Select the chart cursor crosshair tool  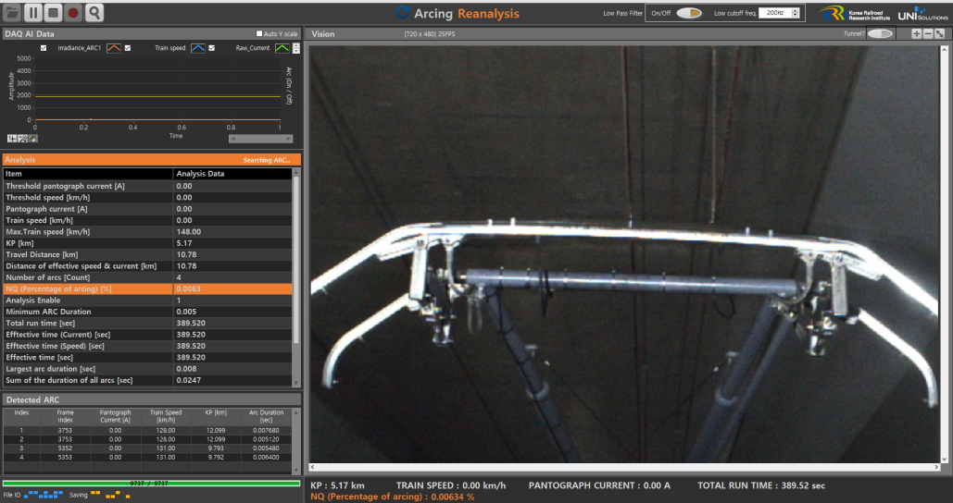coord(11,139)
